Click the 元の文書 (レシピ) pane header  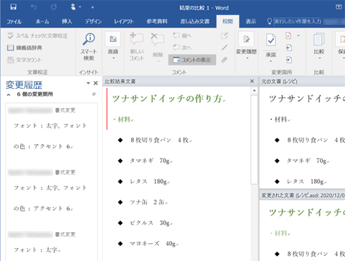coord(302,81)
